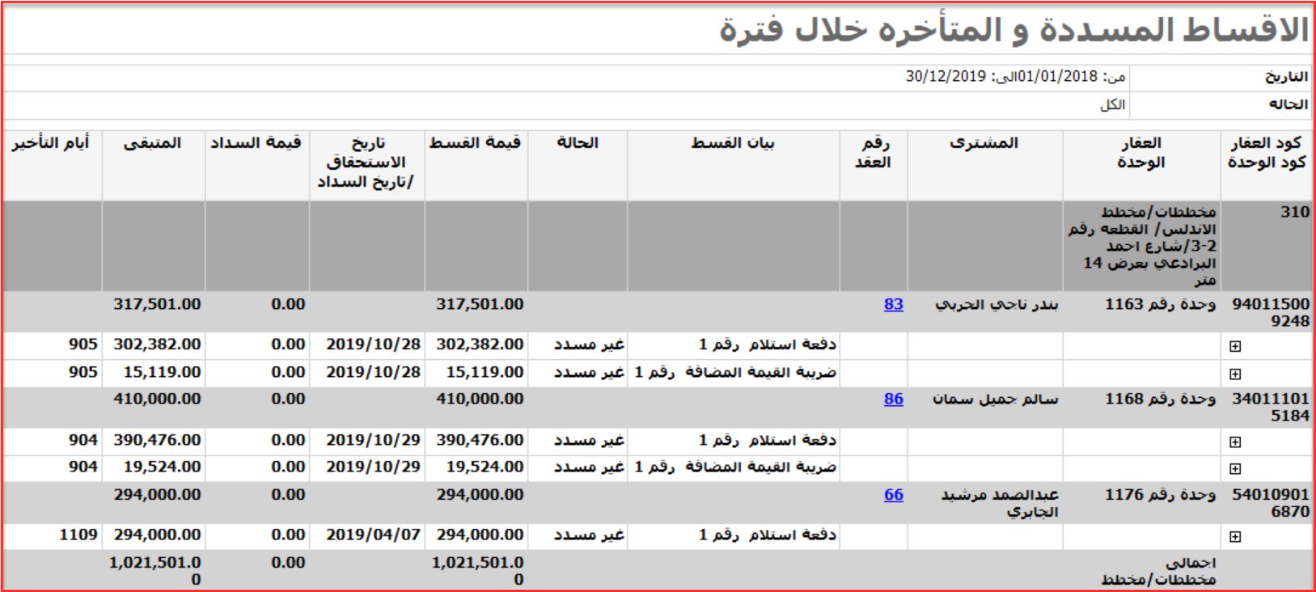Click the اجمالى مخططات/مخطط total label
The width and height of the screenshot is (1316, 592).
1158,571
